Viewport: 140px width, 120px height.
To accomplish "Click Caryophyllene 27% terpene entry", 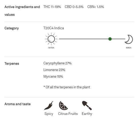I will click(57, 63).
